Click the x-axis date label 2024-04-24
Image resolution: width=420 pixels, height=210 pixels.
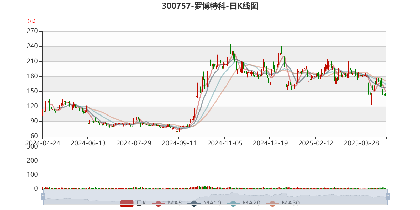pyautogui.click(x=43, y=143)
